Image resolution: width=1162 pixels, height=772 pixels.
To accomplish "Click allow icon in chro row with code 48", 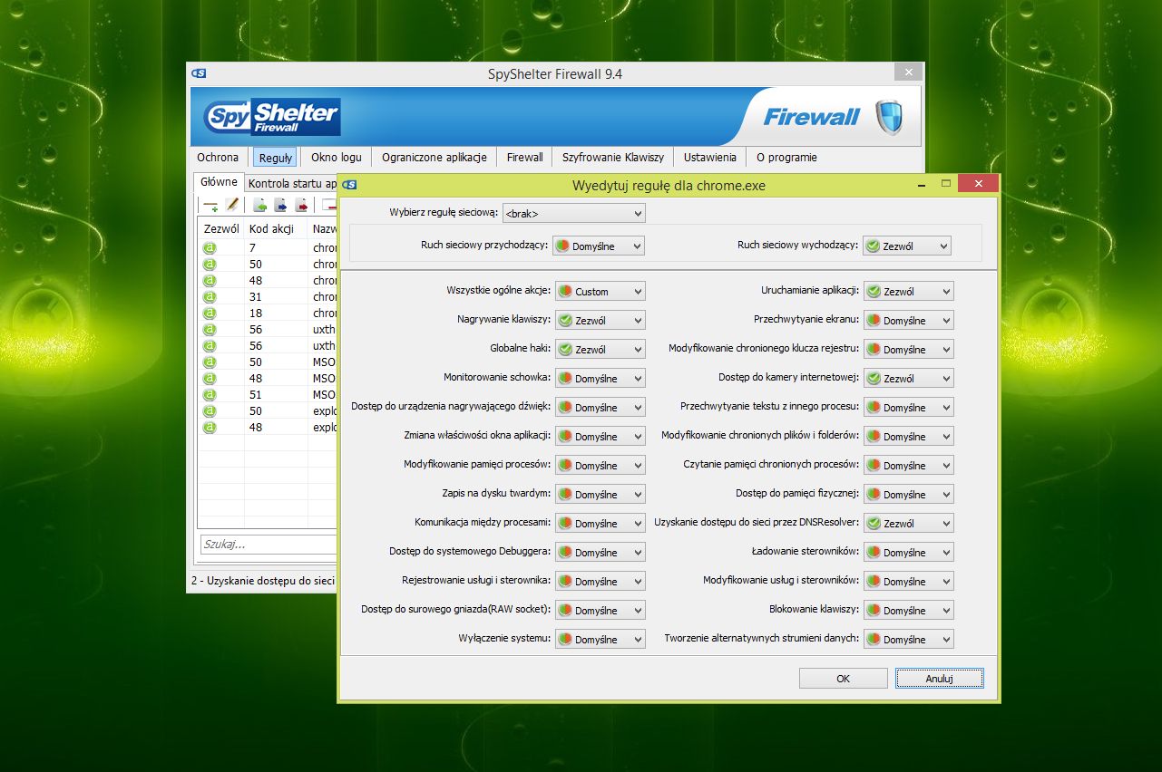I will [x=210, y=281].
